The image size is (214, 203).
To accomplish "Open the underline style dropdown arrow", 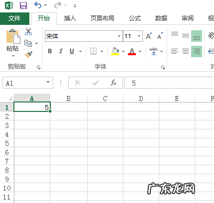I will point(80,51).
